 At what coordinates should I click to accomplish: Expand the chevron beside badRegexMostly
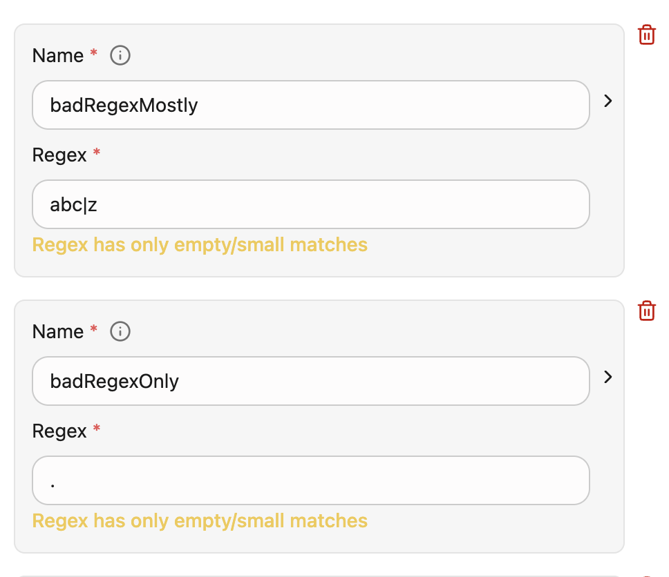(607, 101)
